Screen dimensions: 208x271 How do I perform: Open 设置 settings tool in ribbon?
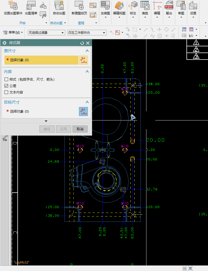point(193,5)
